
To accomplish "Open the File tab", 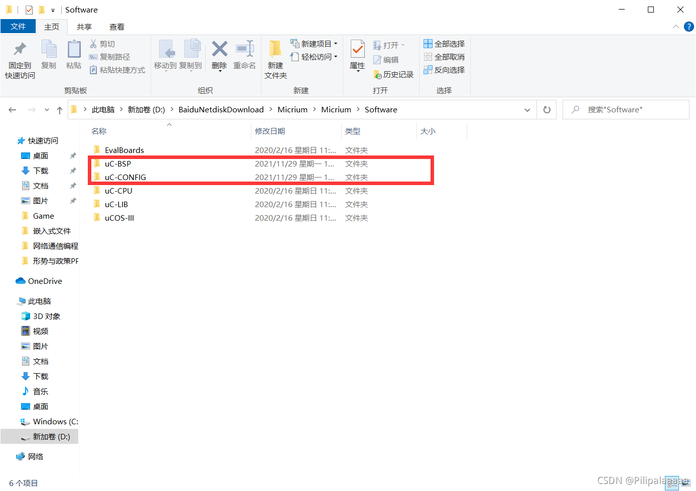I will click(x=18, y=27).
